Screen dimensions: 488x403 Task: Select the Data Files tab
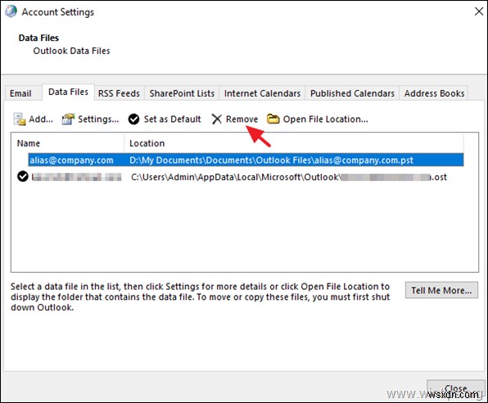tap(69, 92)
